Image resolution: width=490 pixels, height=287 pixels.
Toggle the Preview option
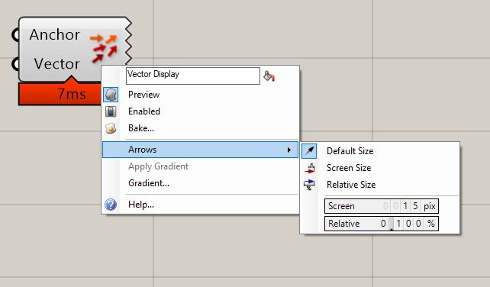(143, 95)
